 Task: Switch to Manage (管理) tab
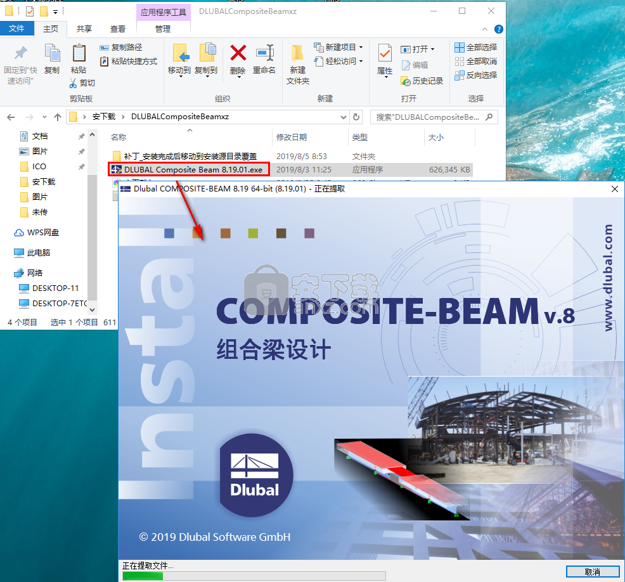163,29
